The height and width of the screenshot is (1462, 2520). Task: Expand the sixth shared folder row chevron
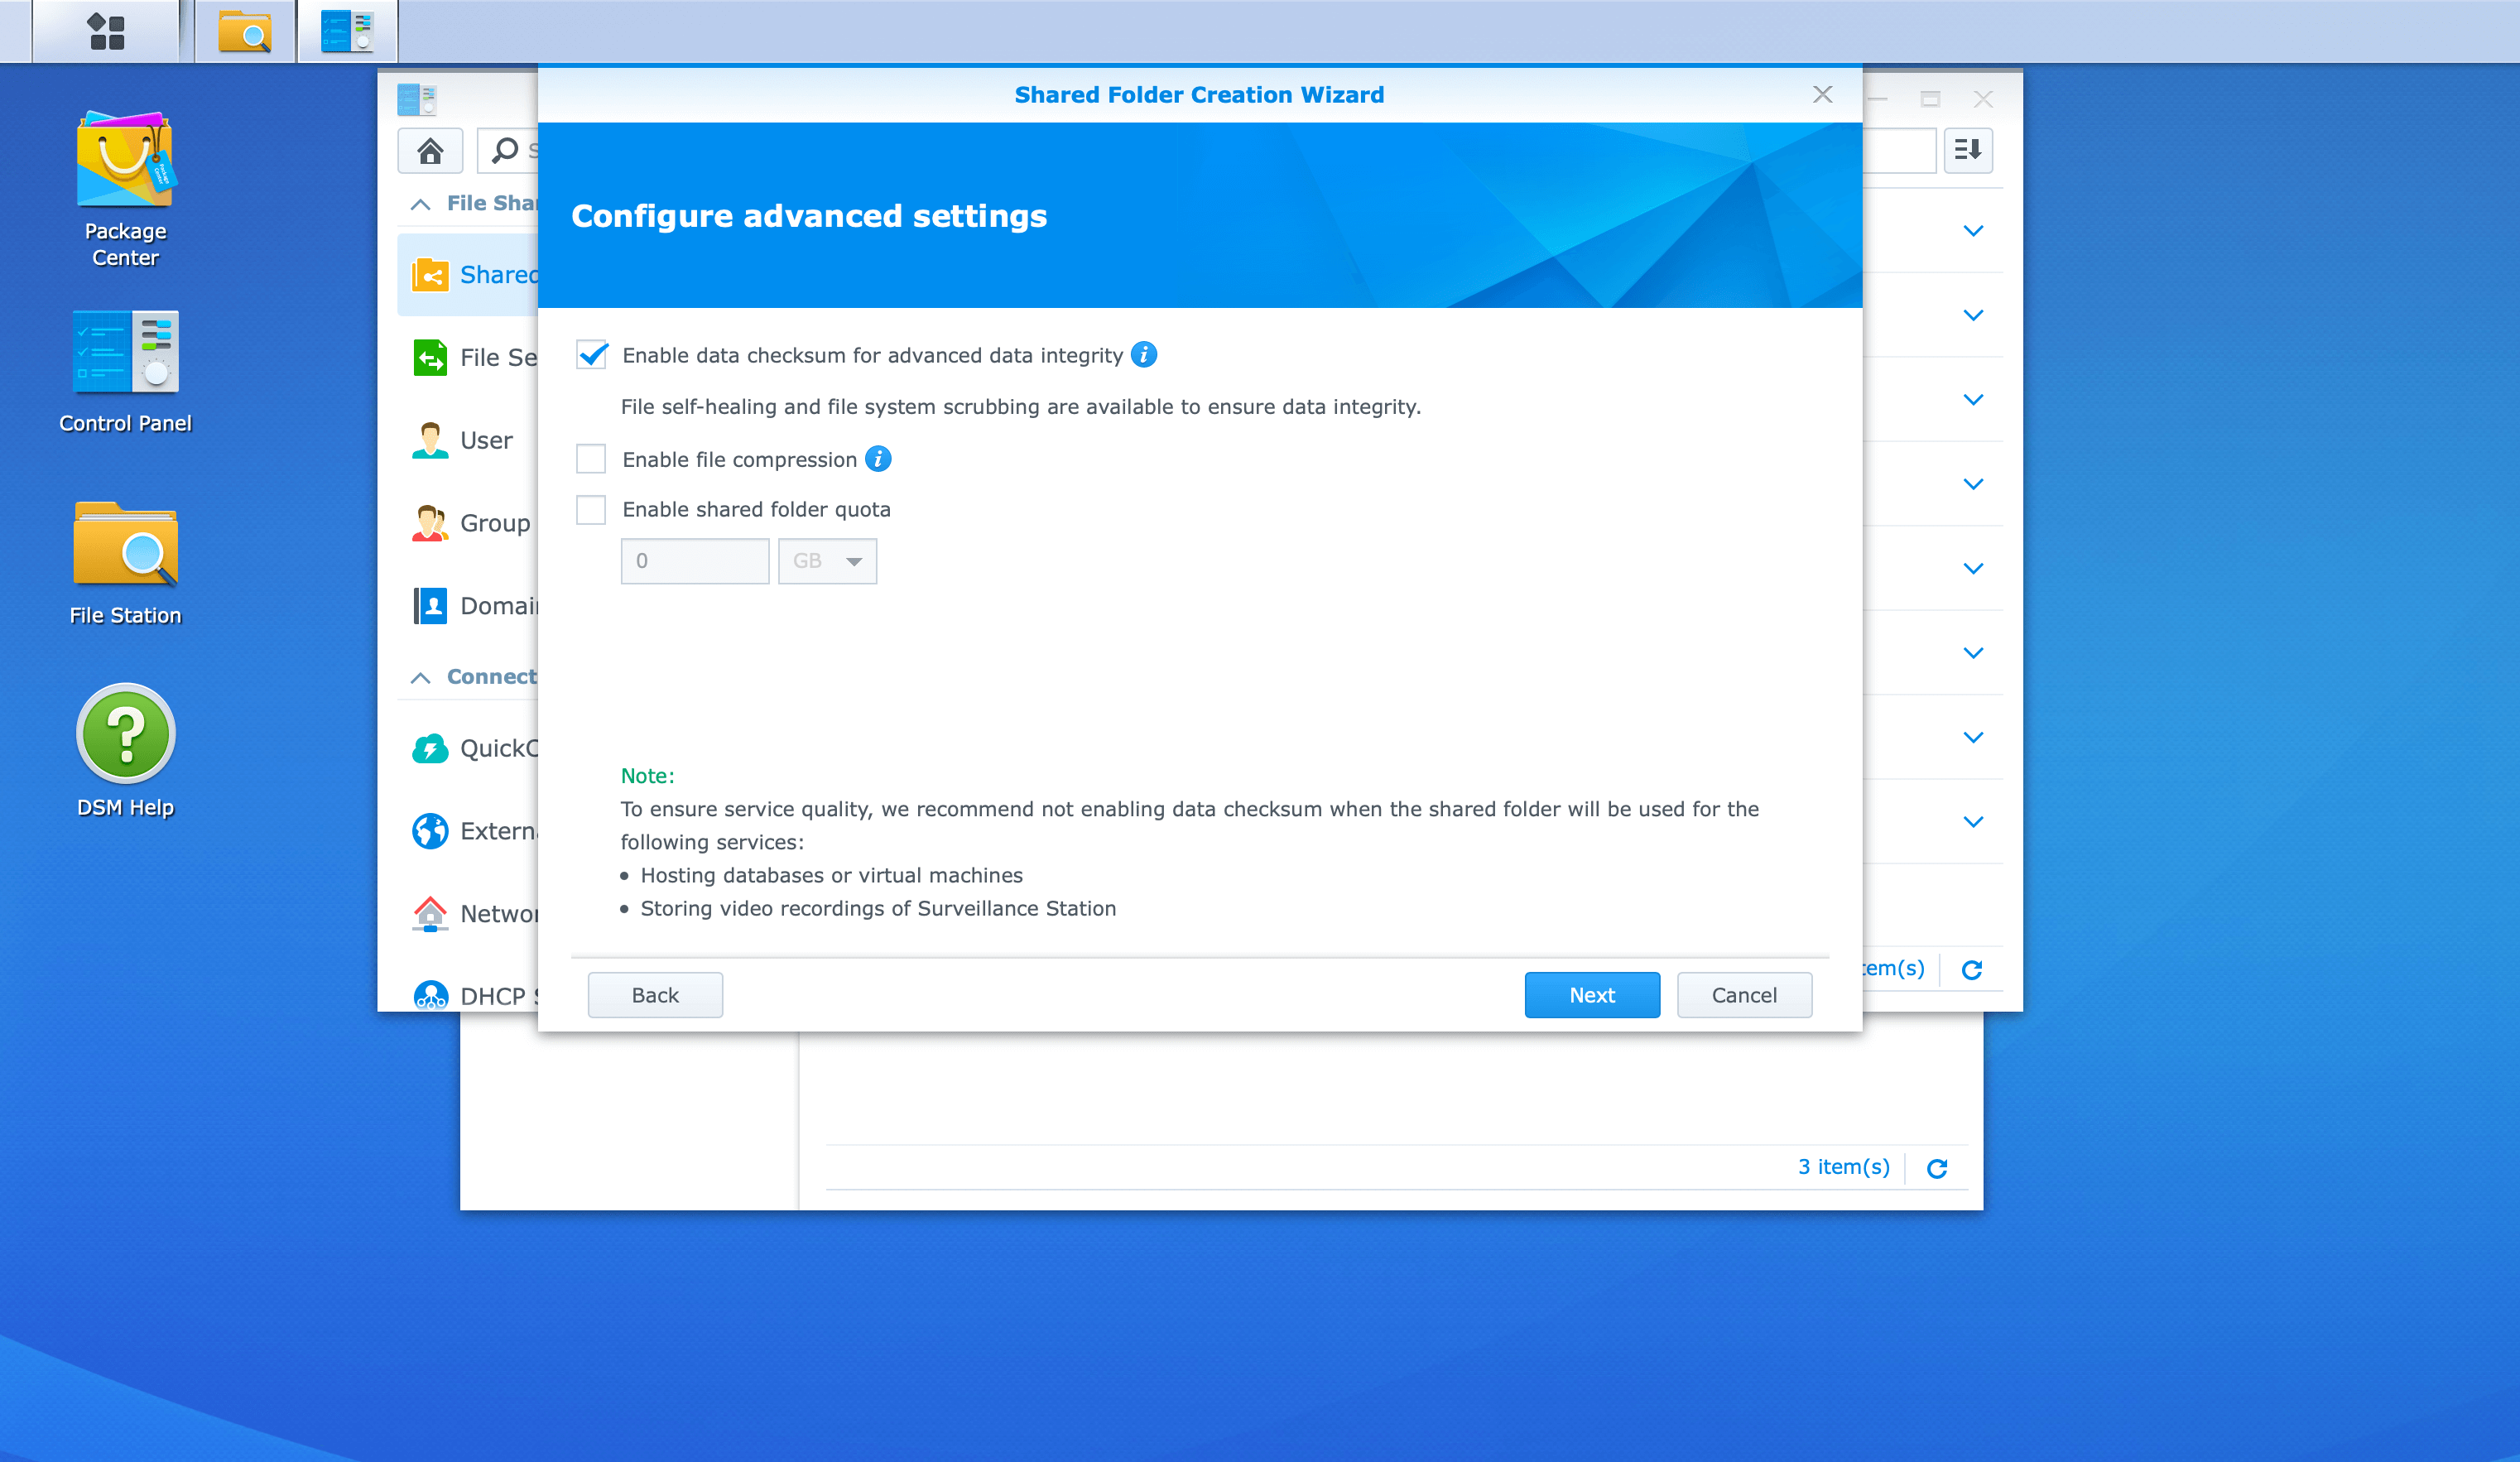click(x=1973, y=653)
